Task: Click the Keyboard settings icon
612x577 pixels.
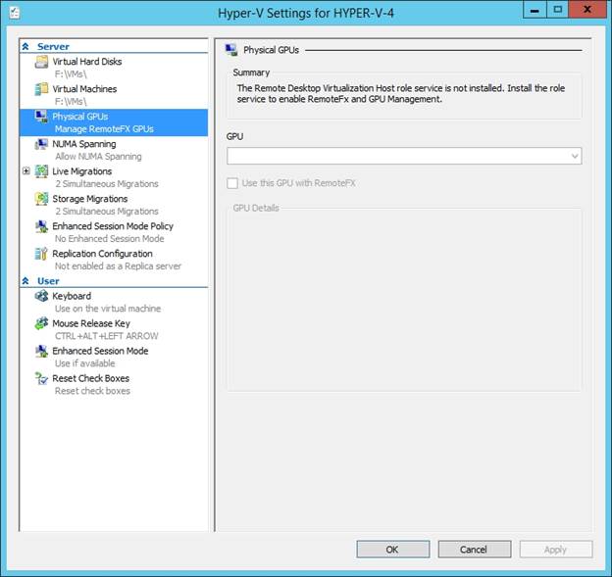Action: 41,296
